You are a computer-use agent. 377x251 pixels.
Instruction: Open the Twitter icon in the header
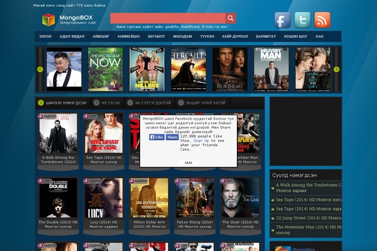pos(302,20)
